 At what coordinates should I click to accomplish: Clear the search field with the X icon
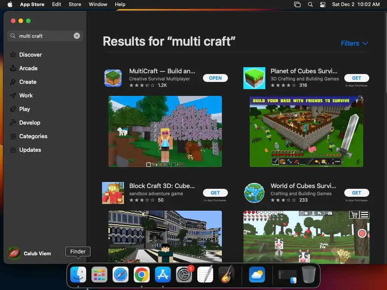click(x=77, y=36)
